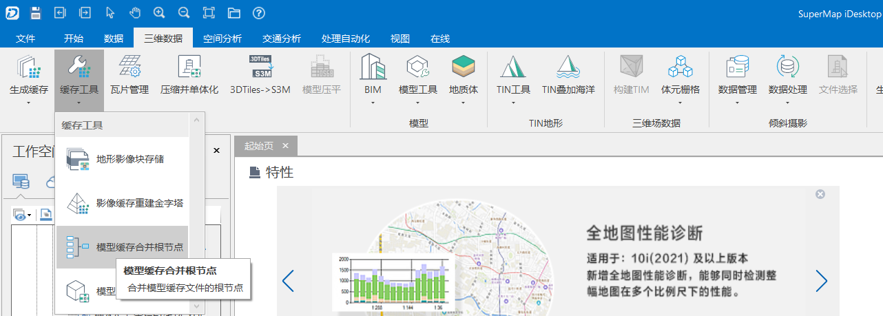The image size is (883, 316).
Task: Click the zoom out magnifier
Action: click(x=183, y=12)
